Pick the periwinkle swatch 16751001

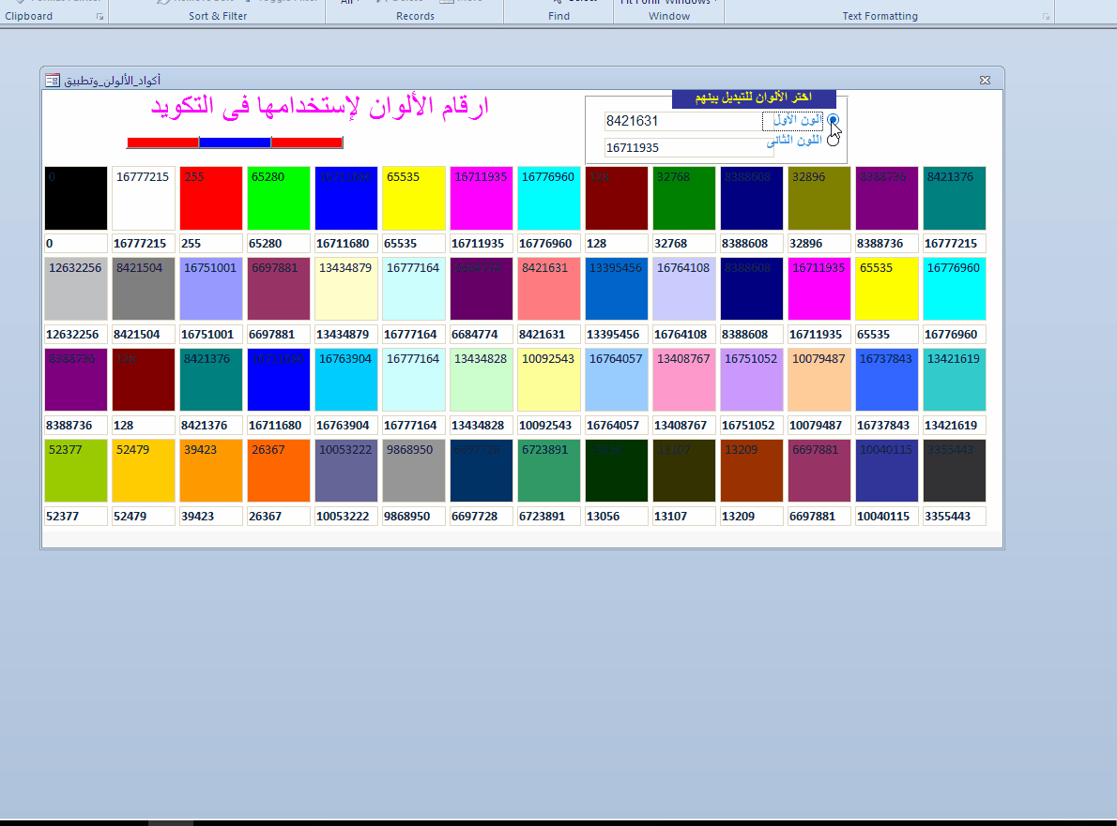coord(211,290)
